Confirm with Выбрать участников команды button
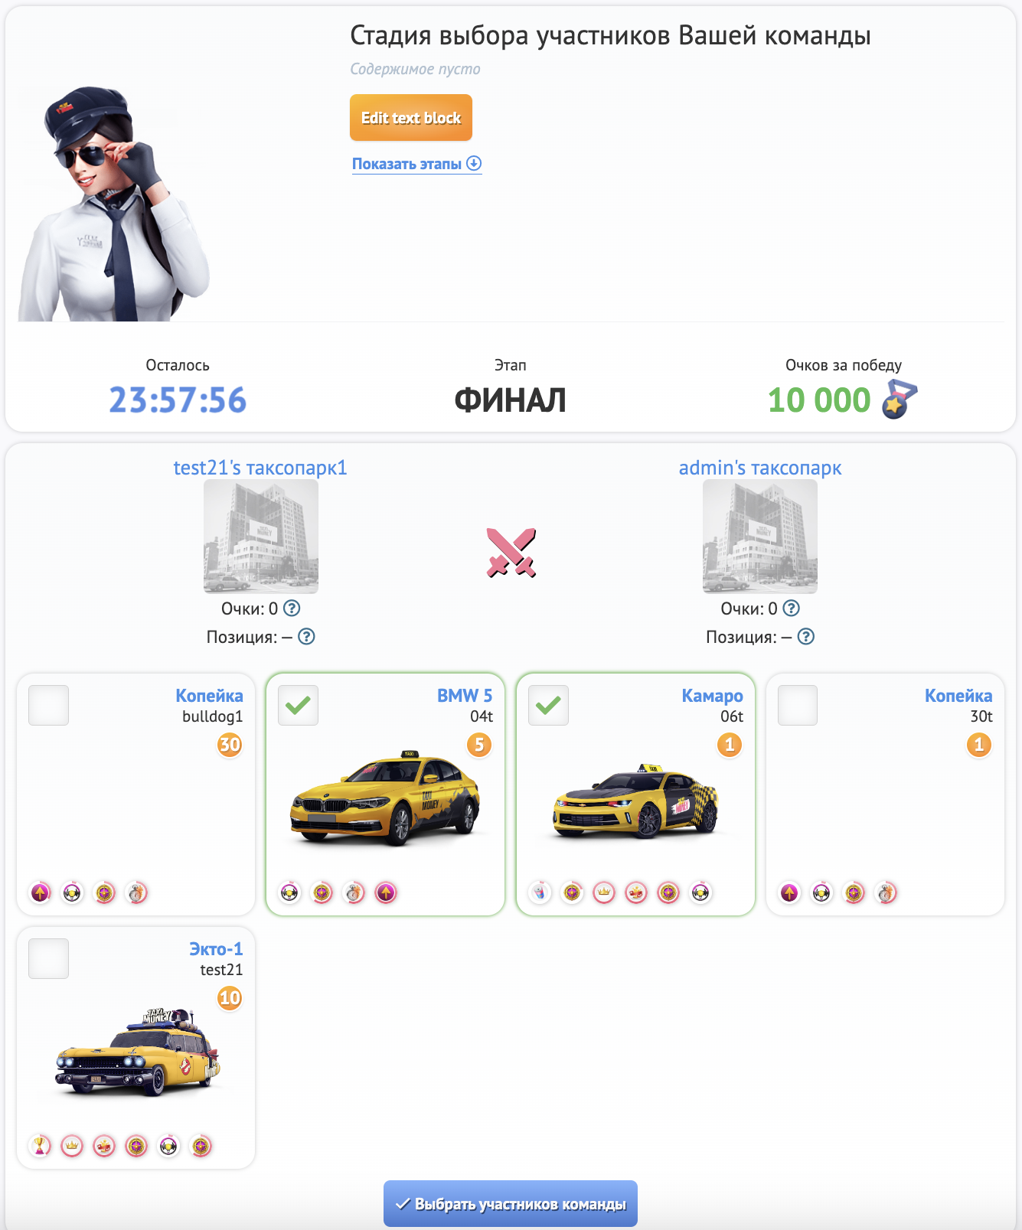Image resolution: width=1022 pixels, height=1230 pixels. click(x=511, y=1204)
